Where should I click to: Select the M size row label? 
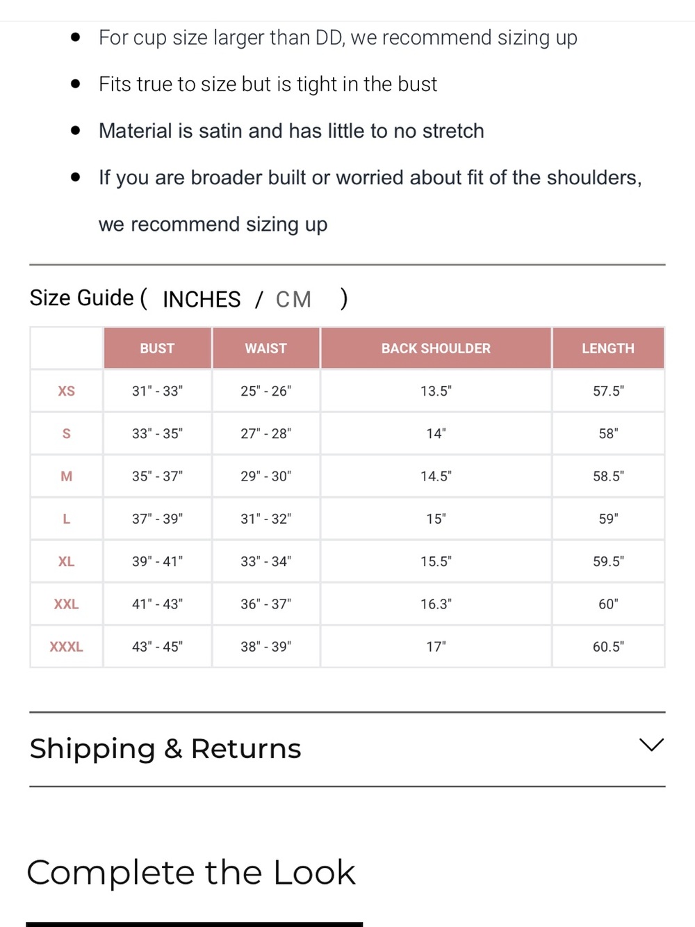67,476
